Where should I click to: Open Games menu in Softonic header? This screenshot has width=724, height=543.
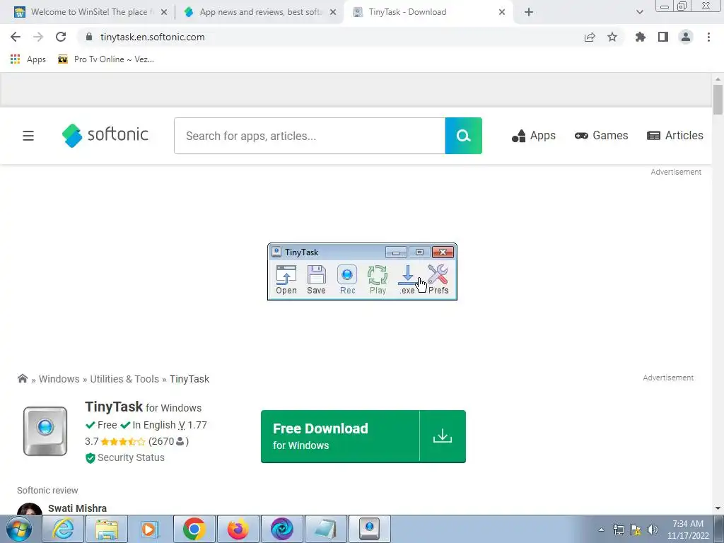pyautogui.click(x=601, y=135)
